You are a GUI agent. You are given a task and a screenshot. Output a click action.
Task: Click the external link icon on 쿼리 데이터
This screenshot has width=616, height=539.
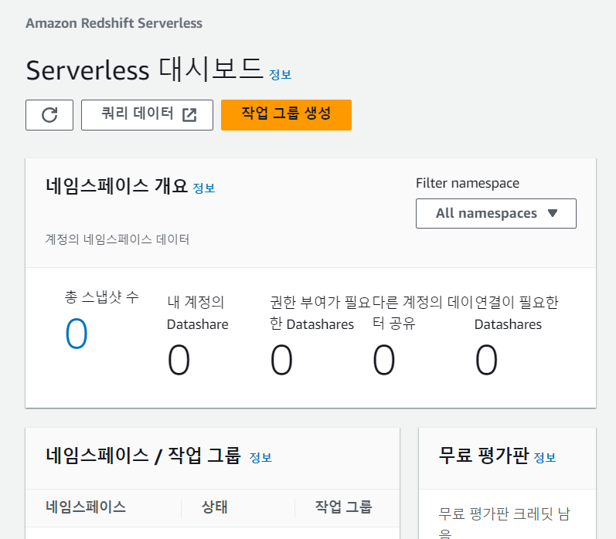[x=189, y=115]
